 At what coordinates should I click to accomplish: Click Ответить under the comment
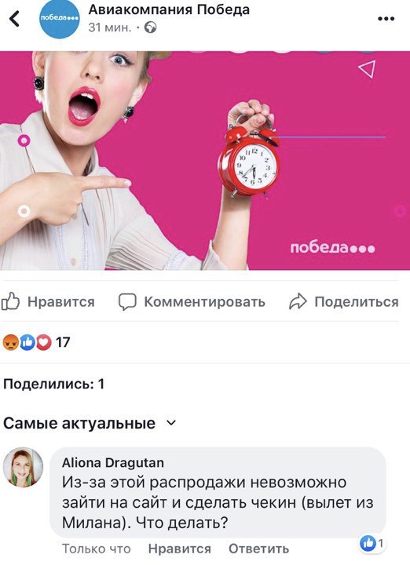tap(258, 549)
